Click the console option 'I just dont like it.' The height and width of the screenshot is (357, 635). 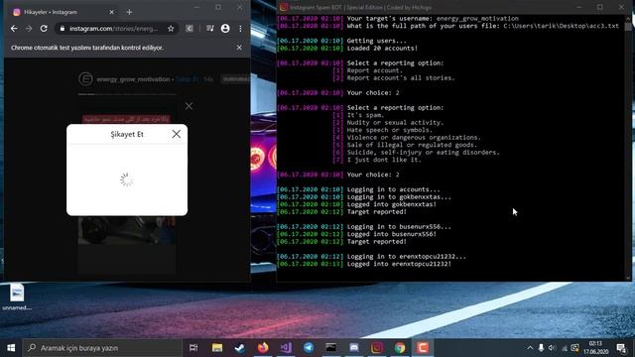tap(384, 160)
